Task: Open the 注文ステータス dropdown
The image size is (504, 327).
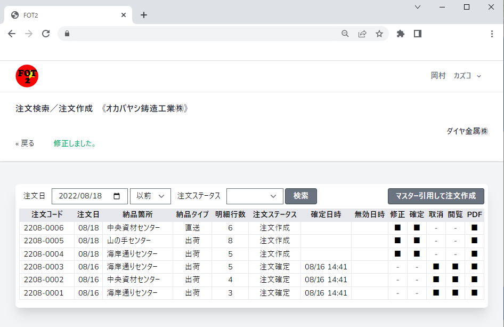Action: point(255,196)
